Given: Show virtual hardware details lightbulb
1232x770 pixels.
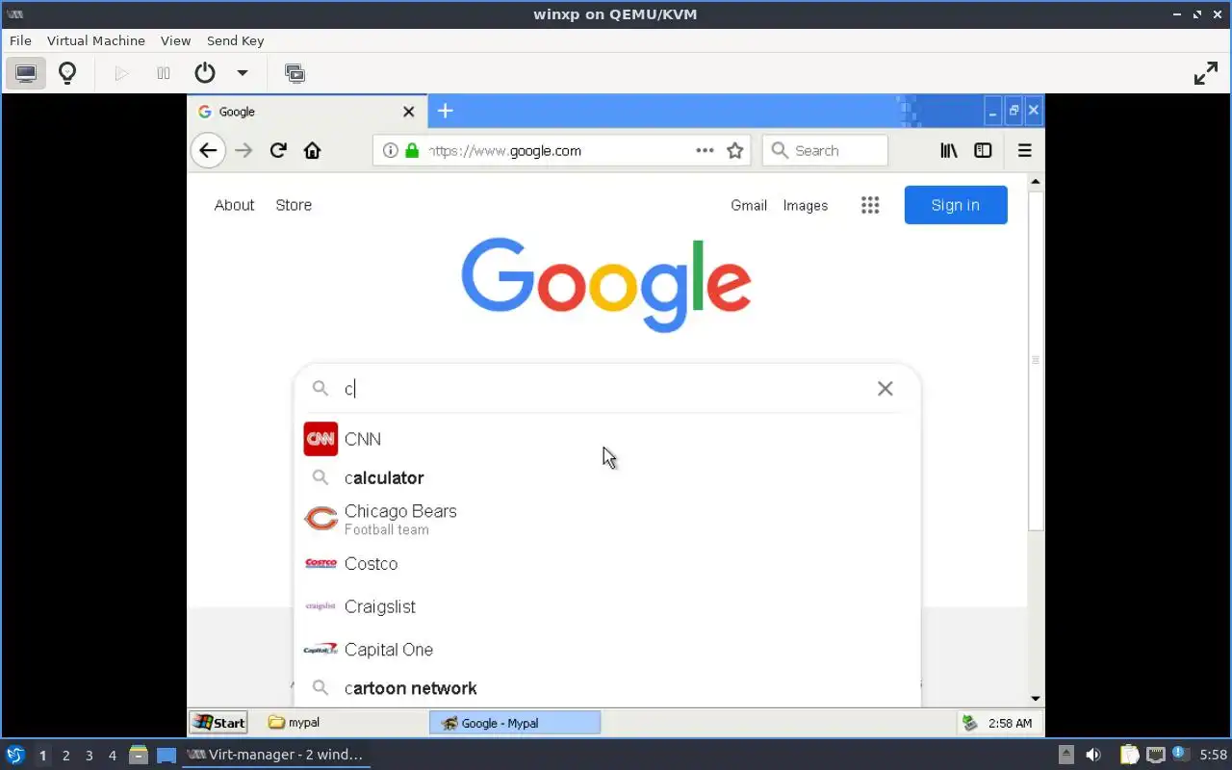Looking at the screenshot, I should pos(67,73).
